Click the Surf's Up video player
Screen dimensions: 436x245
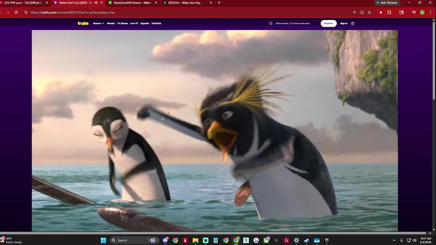click(215, 131)
